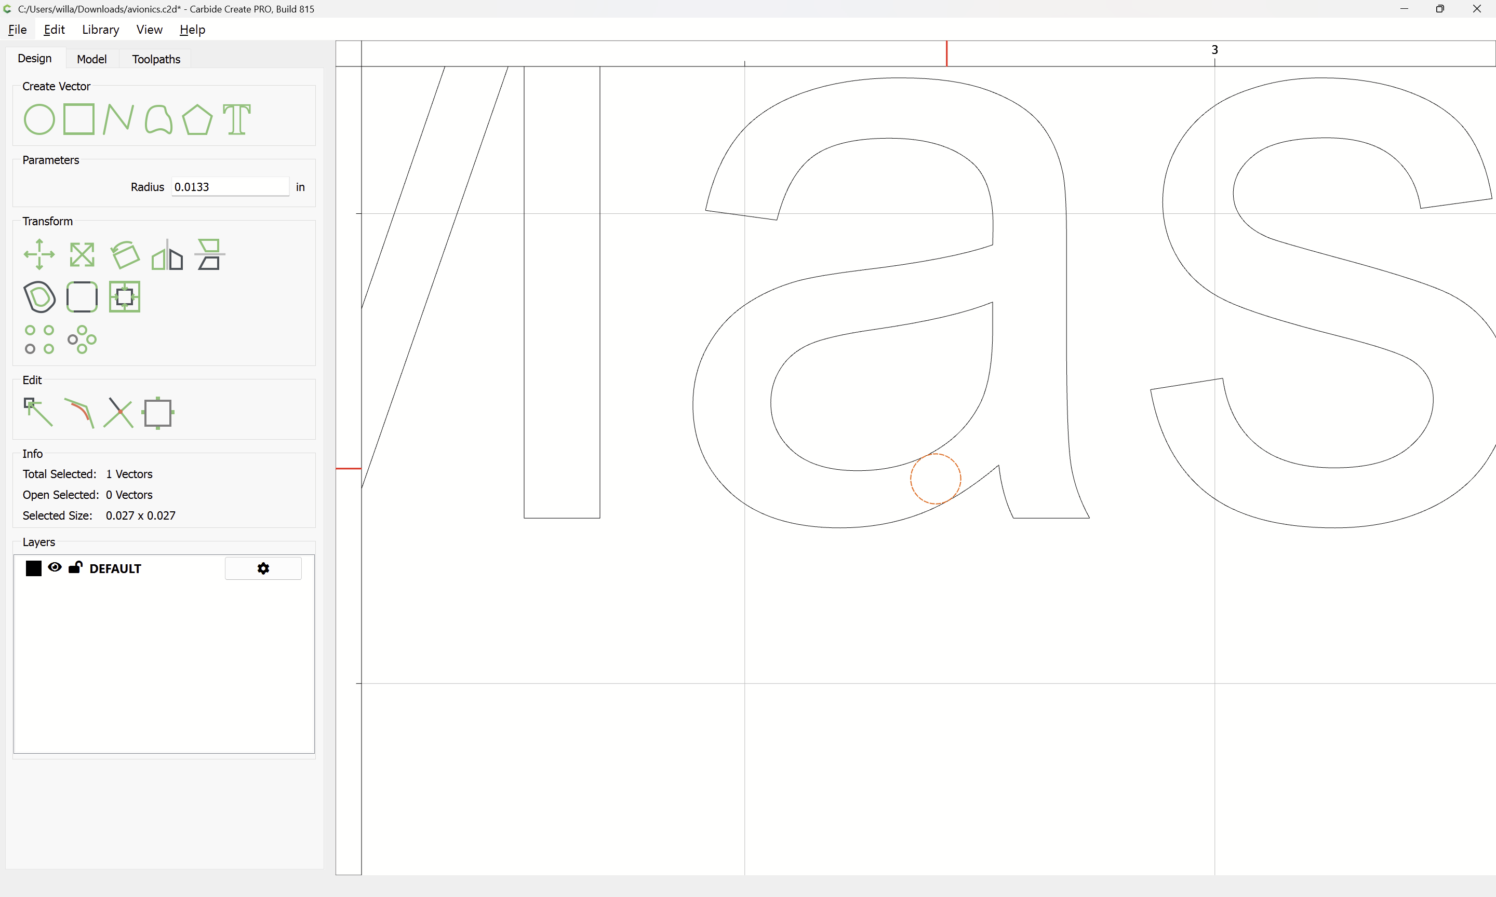Select the Circle create tool
This screenshot has width=1496, height=897.
39,119
